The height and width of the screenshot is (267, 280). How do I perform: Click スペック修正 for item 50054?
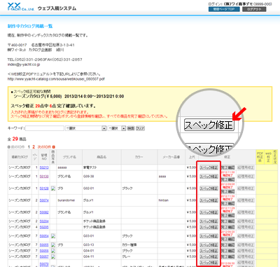point(209,236)
